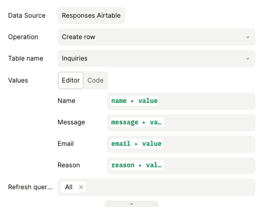
Task: Open the Create row operation dropdown
Action: click(x=156, y=37)
